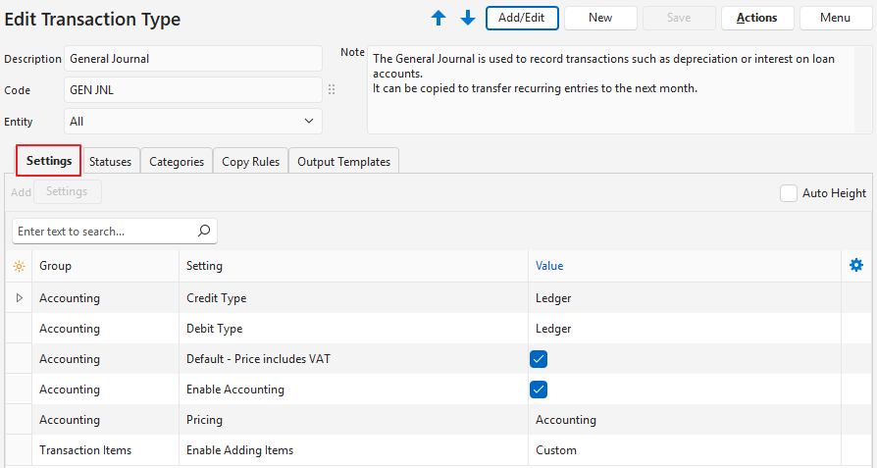Open the Actions dropdown button
The width and height of the screenshot is (877, 468).
(756, 18)
